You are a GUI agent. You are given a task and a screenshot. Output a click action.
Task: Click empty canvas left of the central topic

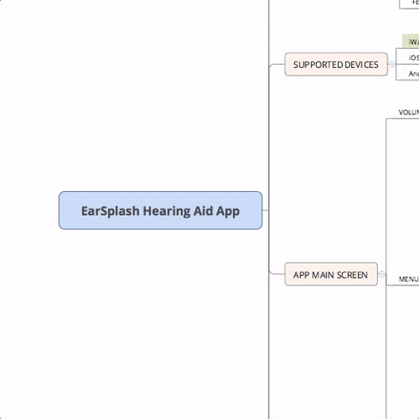[29, 210]
